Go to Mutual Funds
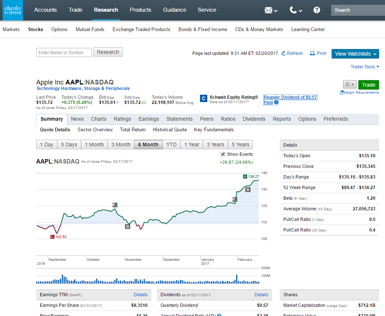 click(90, 30)
